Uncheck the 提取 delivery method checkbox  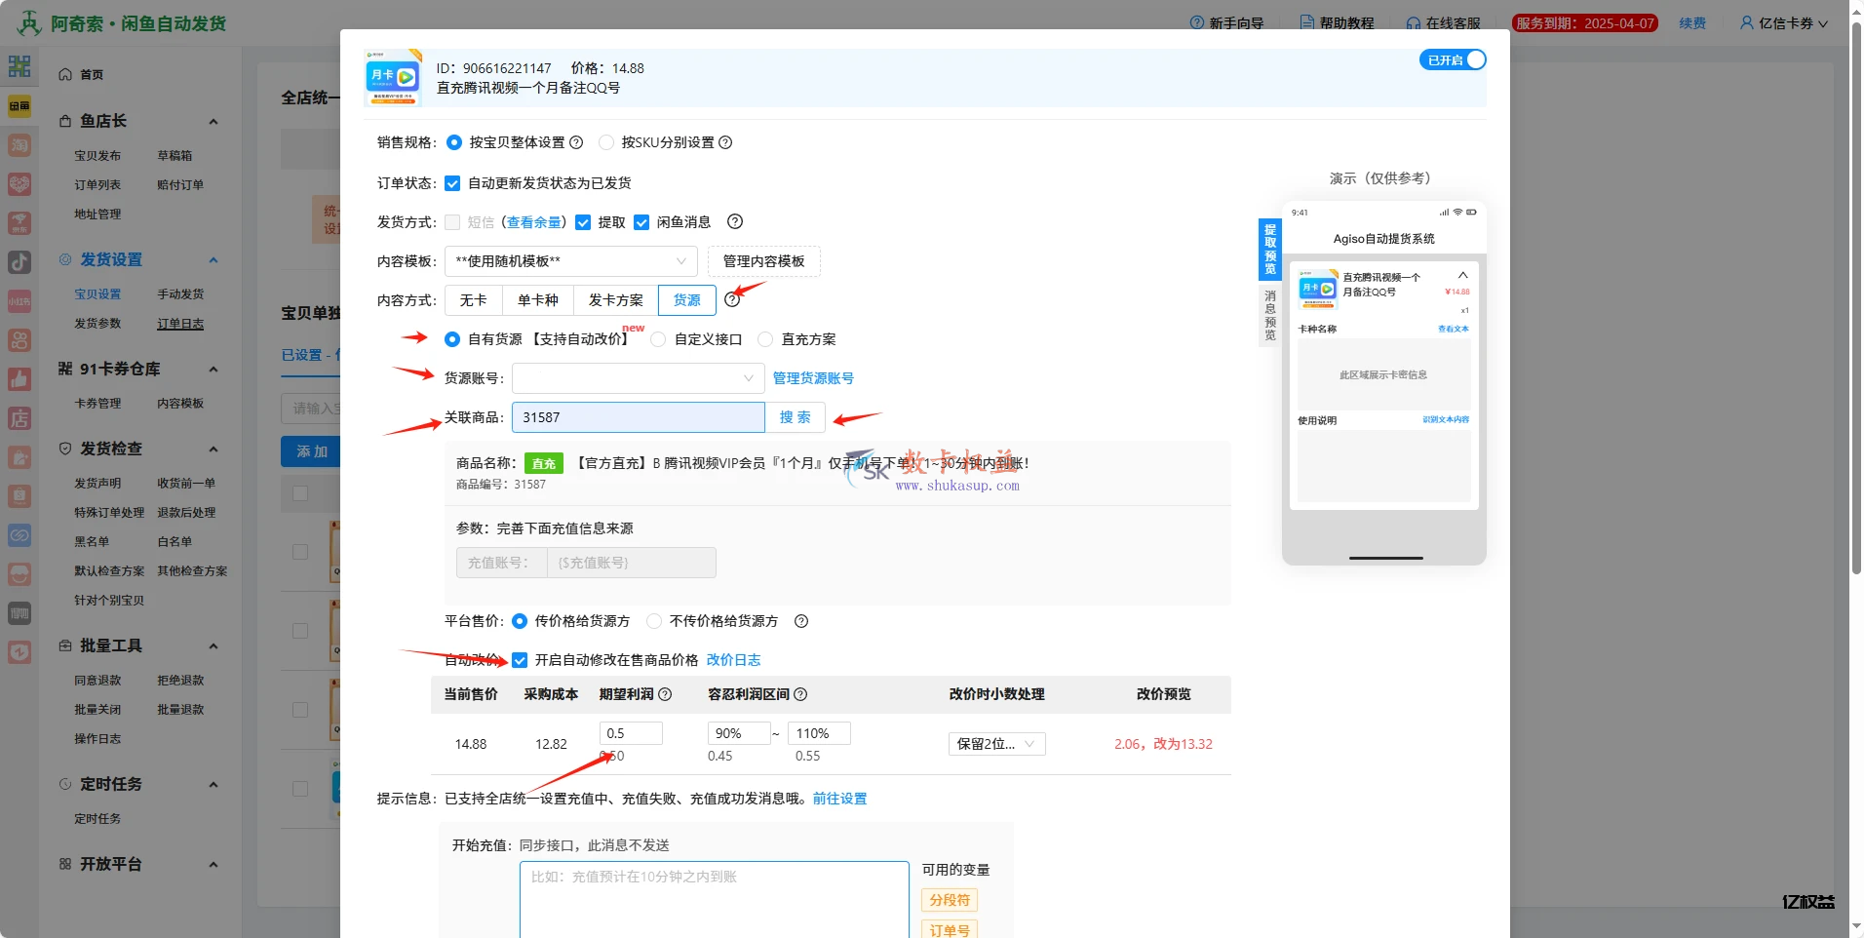click(583, 222)
